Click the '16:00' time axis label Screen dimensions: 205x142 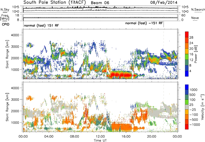point(126,137)
